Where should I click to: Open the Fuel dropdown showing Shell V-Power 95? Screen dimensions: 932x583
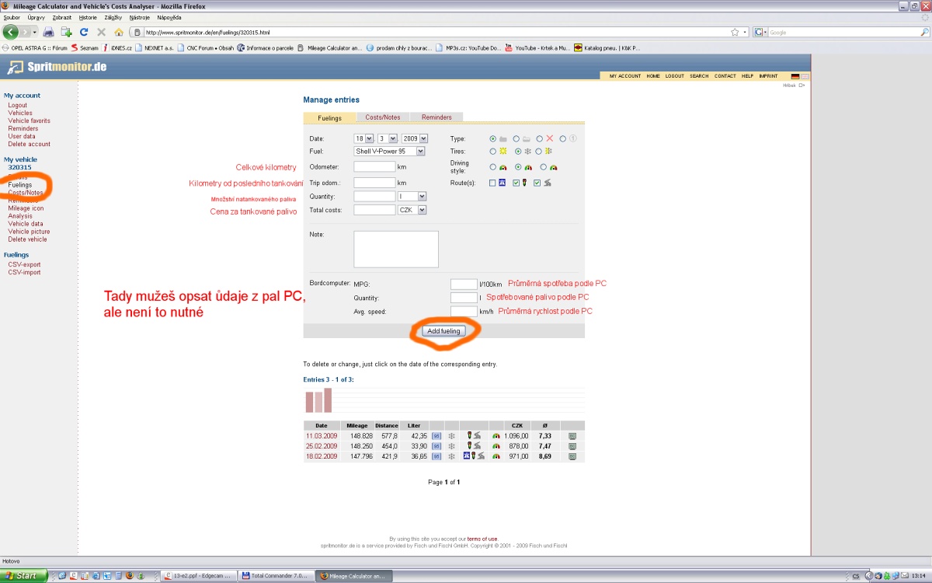click(x=389, y=152)
